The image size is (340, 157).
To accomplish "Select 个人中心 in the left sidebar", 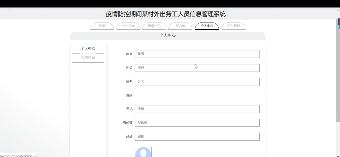I will coord(88,49).
